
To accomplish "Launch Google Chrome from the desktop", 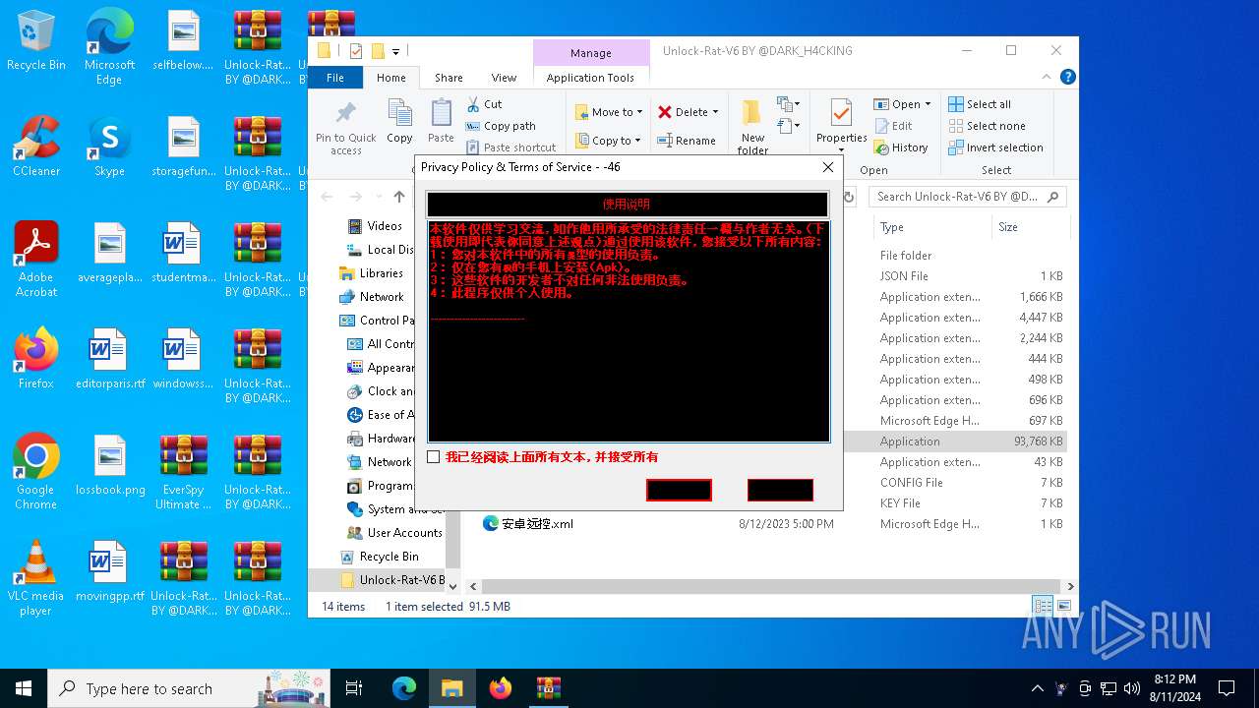I will 36,471.
